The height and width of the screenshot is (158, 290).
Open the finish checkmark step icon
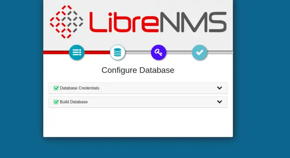(200, 53)
